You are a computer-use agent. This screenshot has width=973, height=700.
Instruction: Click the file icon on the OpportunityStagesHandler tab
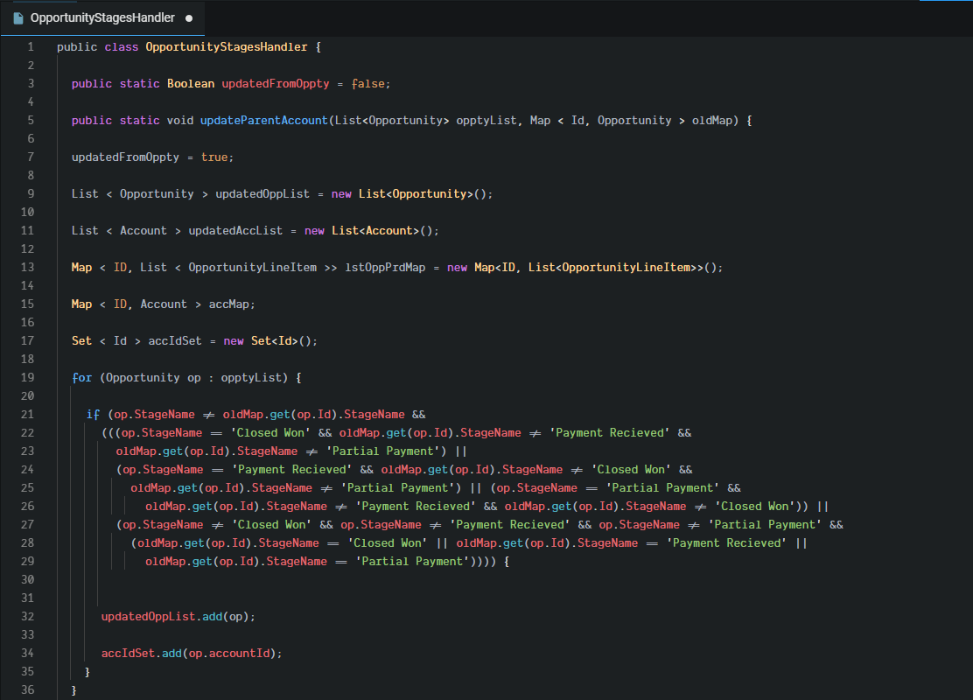click(x=18, y=17)
